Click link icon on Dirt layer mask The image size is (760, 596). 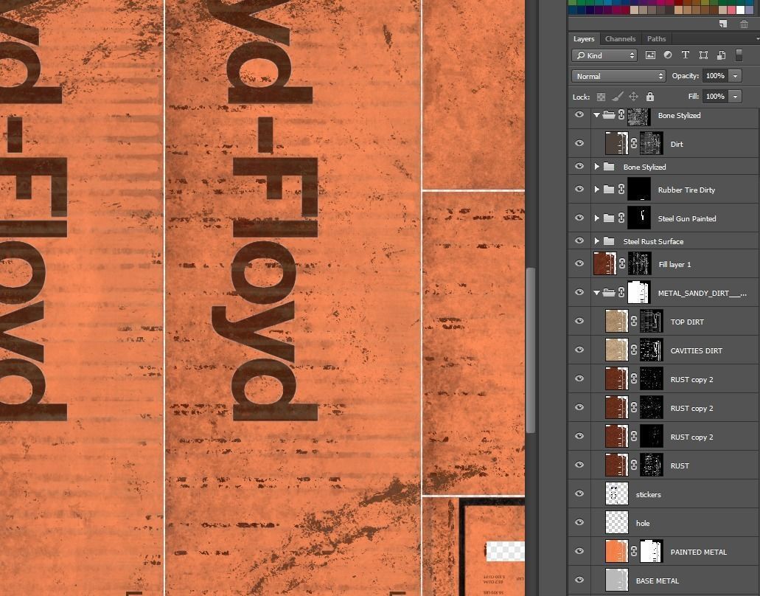pos(634,144)
